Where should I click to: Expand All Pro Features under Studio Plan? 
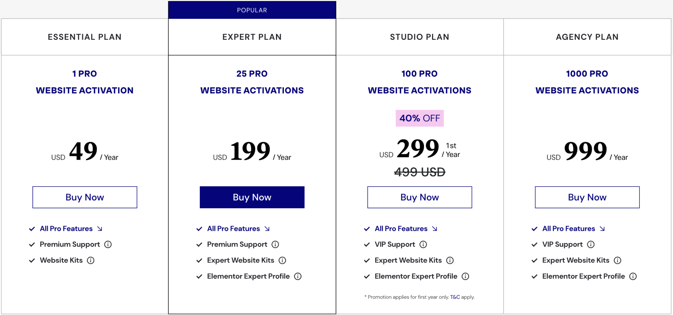point(401,229)
